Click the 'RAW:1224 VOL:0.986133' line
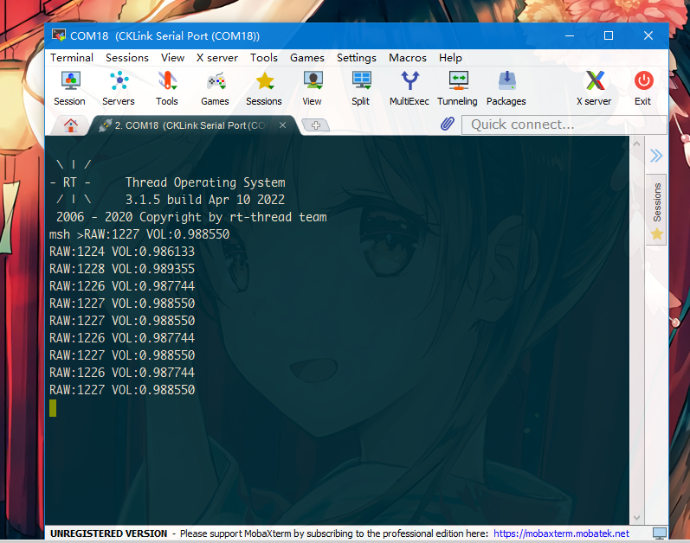Image resolution: width=690 pixels, height=543 pixels. 122,252
